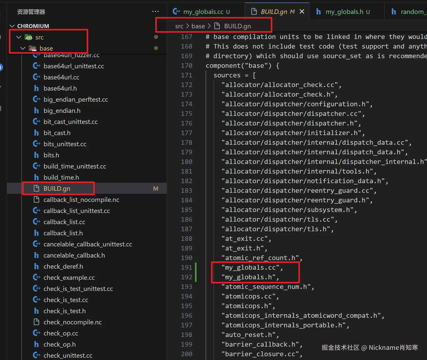The height and width of the screenshot is (360, 427).
Task: Click header icon beside bit_cast.h
Action: 36,133
